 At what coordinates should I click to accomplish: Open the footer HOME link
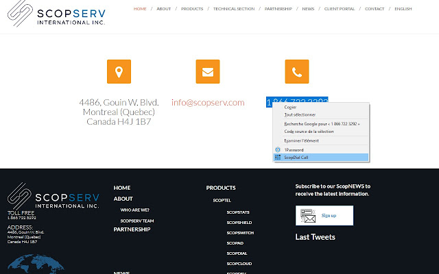point(122,188)
